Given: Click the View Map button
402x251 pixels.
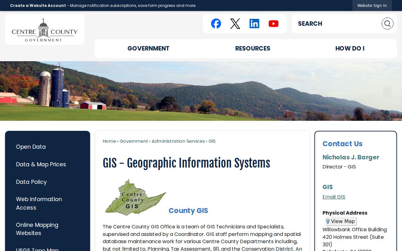Looking at the screenshot, I should coord(341,221).
